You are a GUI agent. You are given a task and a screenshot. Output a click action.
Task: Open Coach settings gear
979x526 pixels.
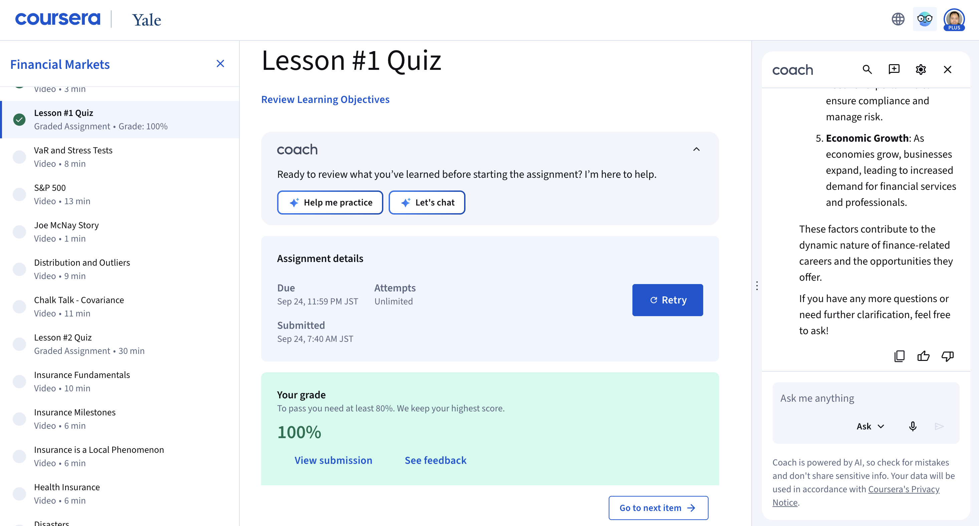click(921, 69)
